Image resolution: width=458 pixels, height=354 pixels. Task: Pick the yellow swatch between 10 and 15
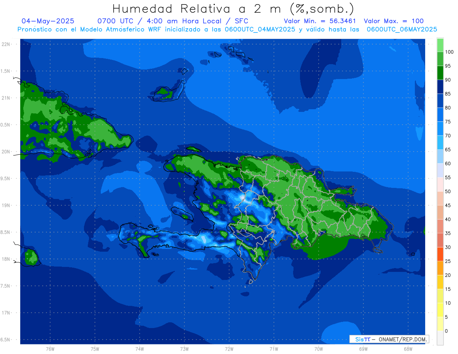[440, 296]
